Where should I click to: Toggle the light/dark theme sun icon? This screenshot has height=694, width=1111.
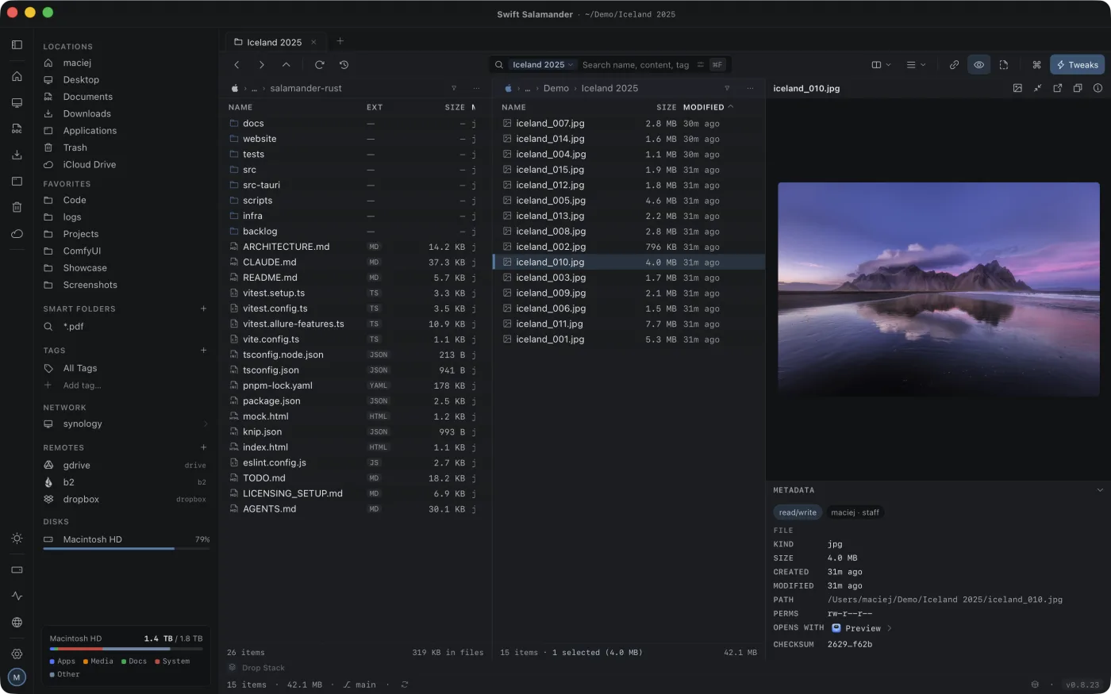point(17,539)
